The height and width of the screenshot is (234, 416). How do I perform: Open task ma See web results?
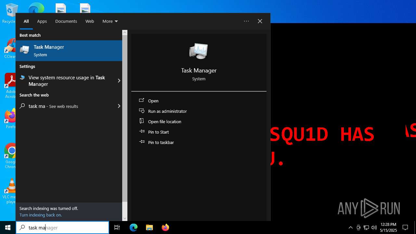coord(69,106)
